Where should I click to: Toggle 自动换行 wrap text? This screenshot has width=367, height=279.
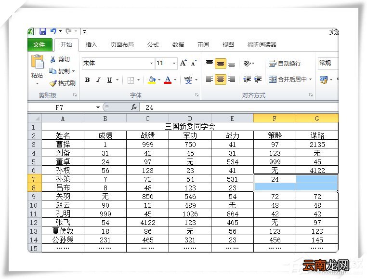[x=285, y=63]
